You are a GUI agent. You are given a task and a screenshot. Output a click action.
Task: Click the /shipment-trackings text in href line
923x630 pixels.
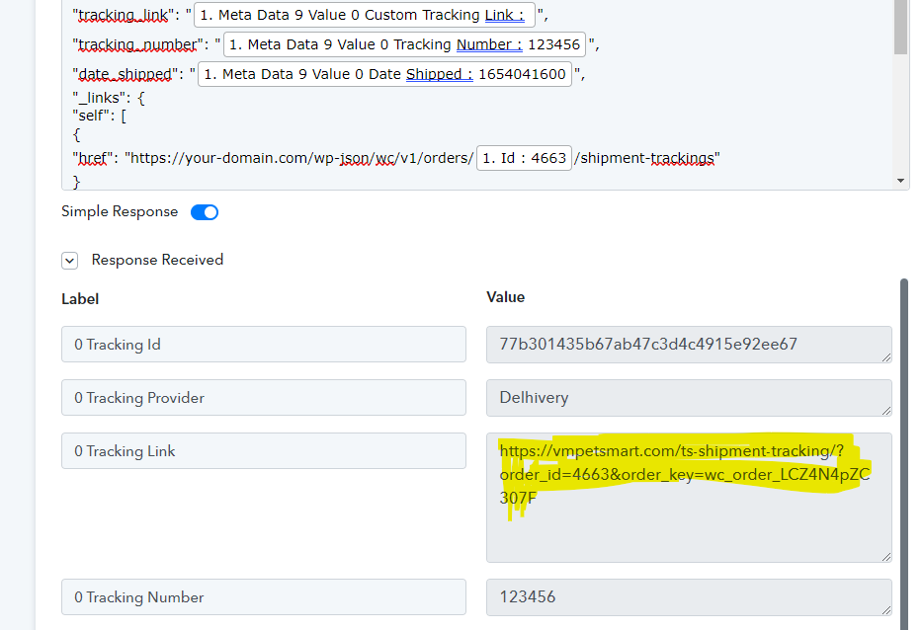point(646,158)
